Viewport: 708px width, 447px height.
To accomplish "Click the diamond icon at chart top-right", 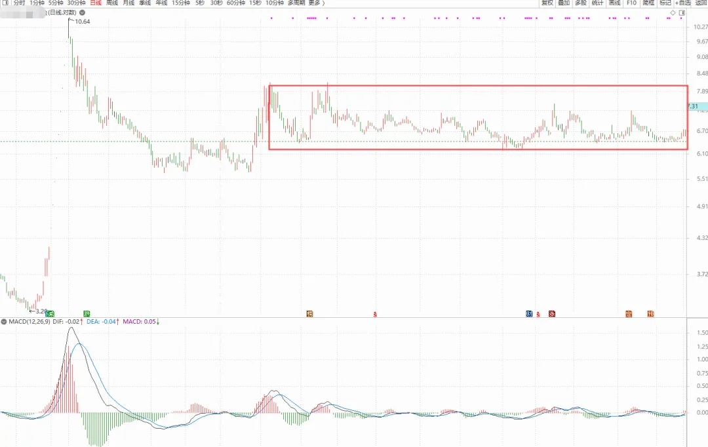I will [673, 12].
